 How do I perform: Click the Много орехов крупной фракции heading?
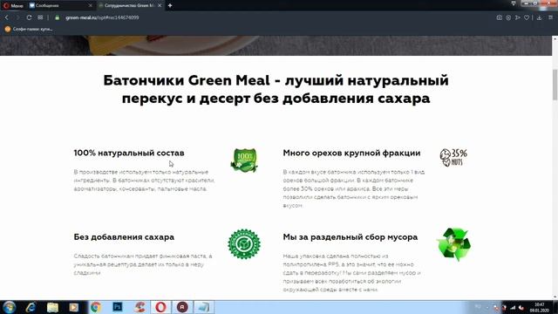click(x=351, y=153)
